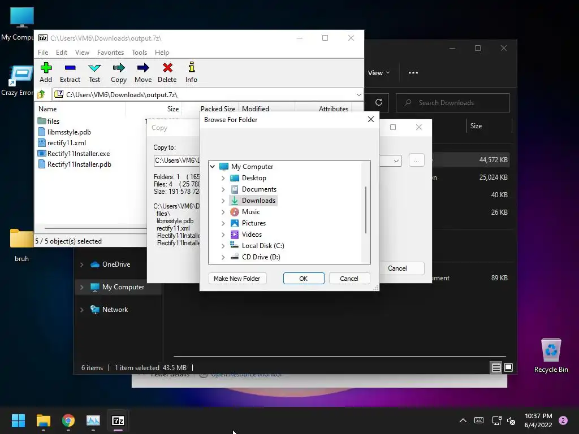Open the Edit menu in 7-Zip
This screenshot has height=434, width=579.
[61, 53]
